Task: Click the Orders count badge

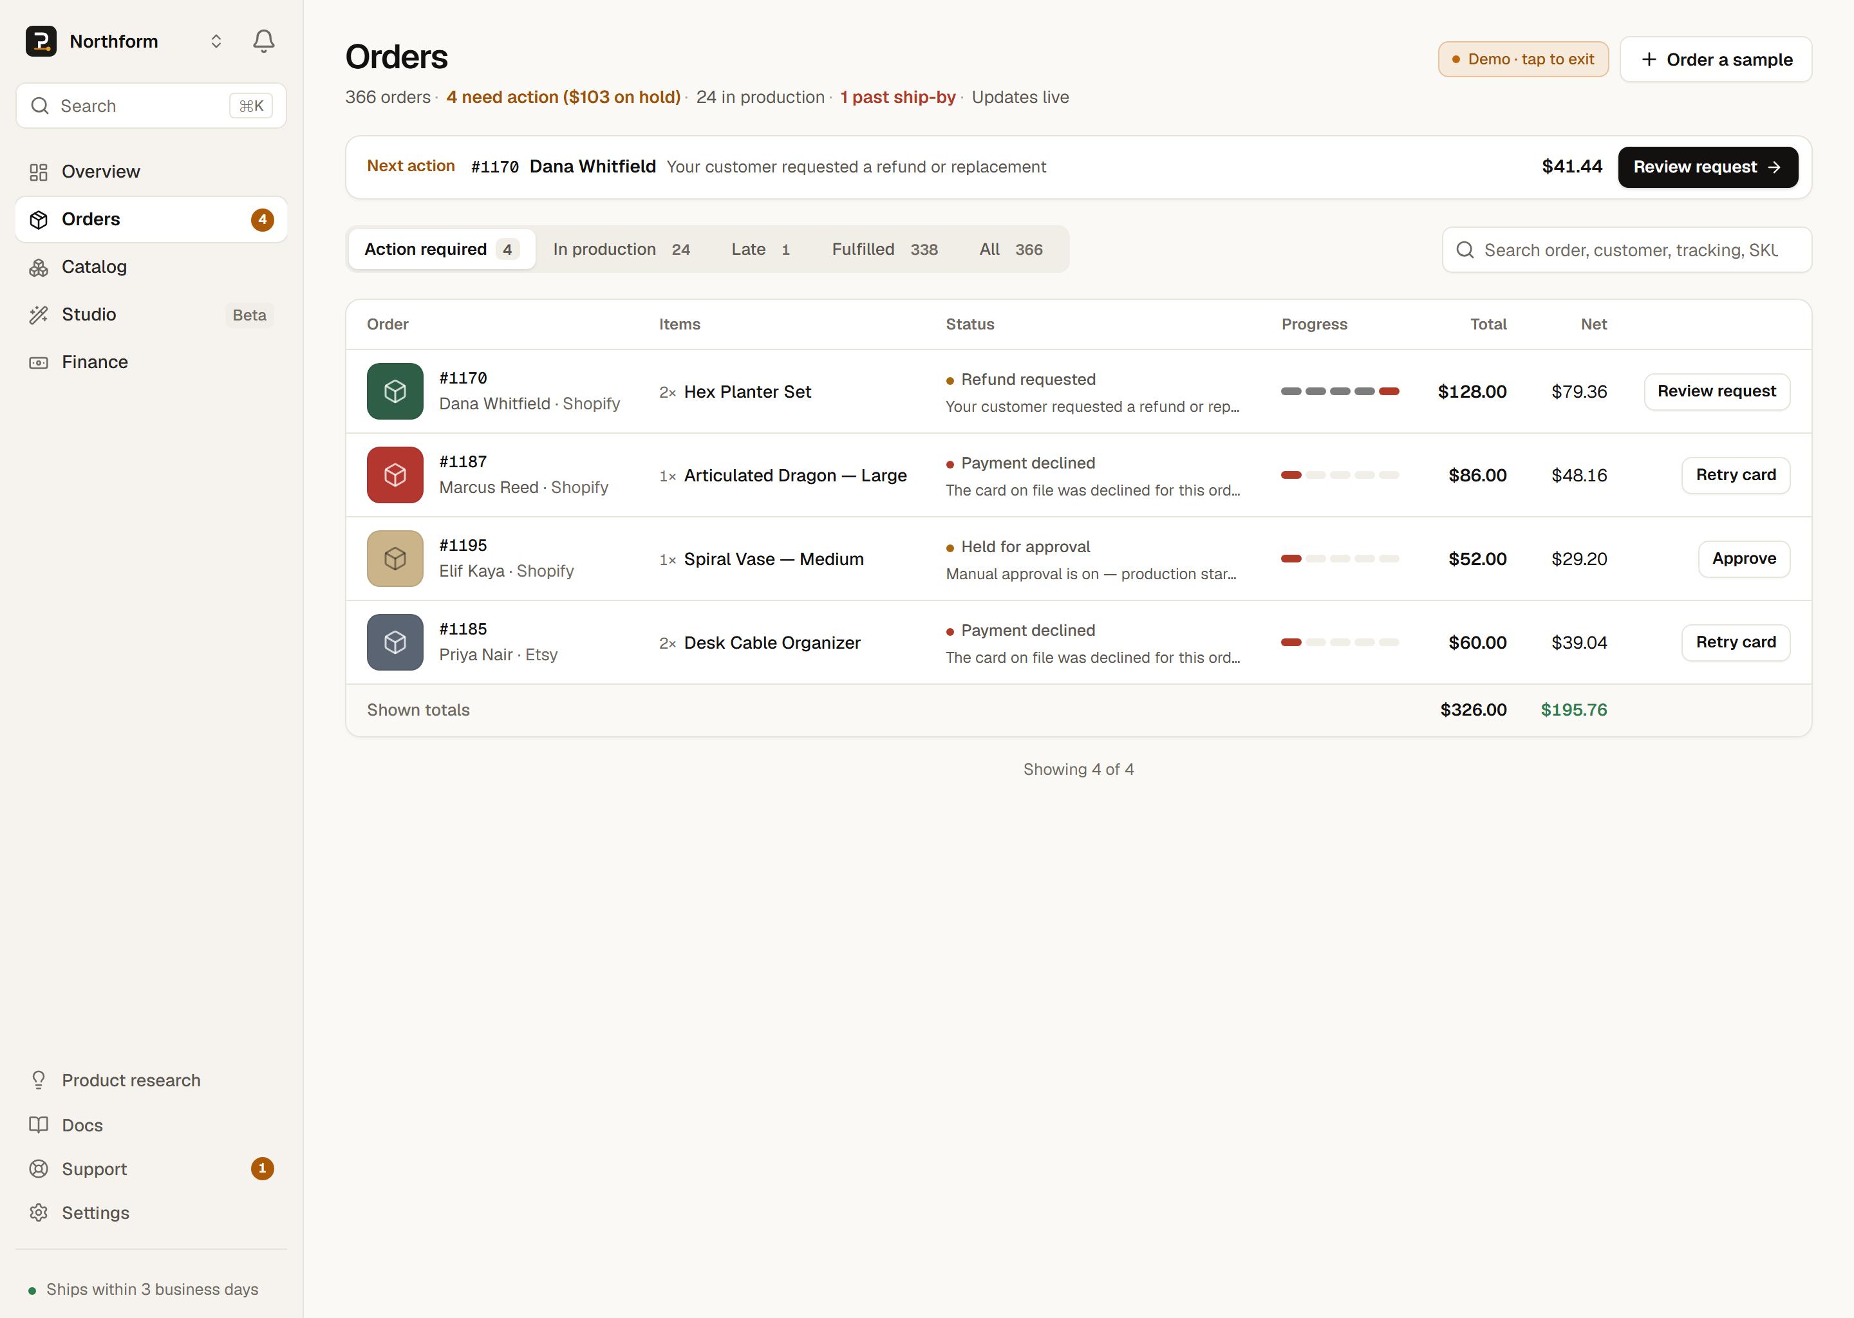Action: (x=262, y=219)
